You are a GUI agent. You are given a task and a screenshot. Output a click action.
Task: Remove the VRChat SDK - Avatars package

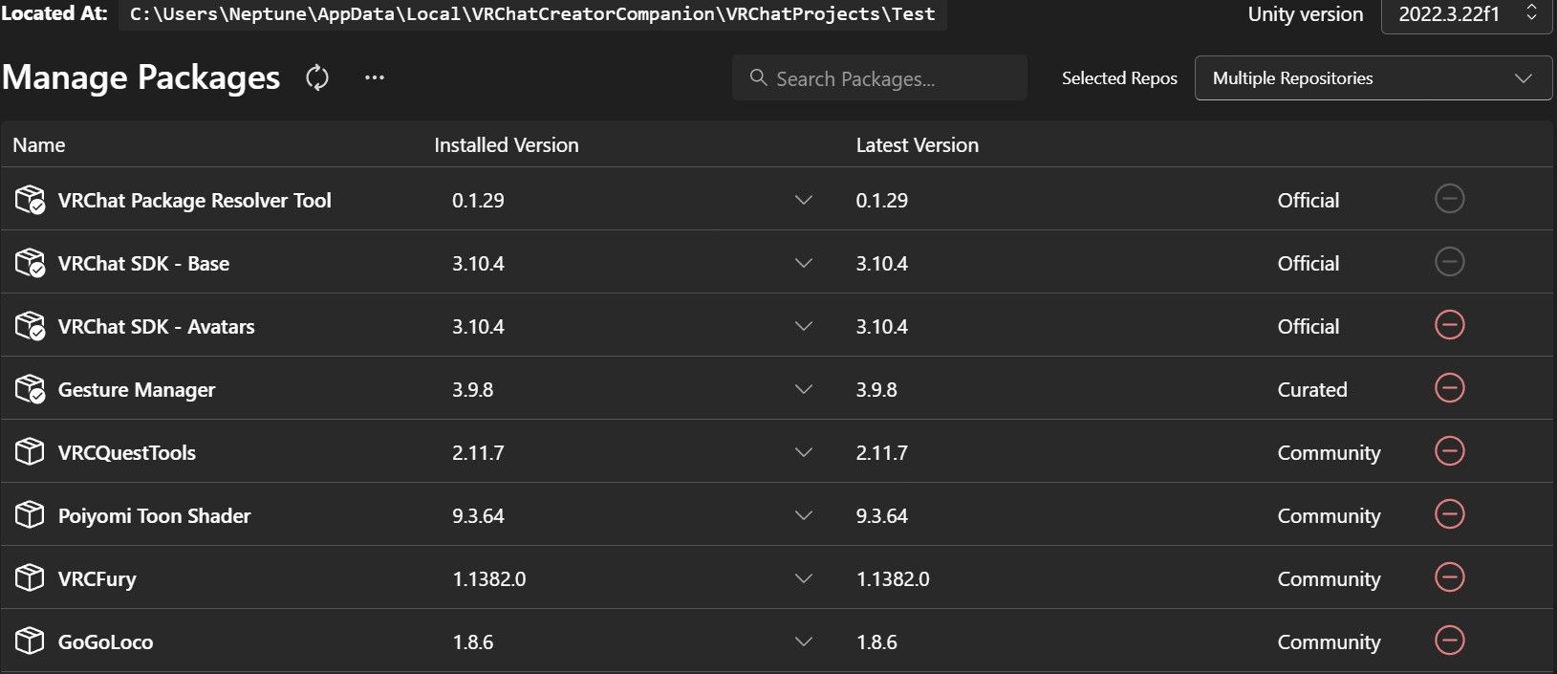[1450, 325]
